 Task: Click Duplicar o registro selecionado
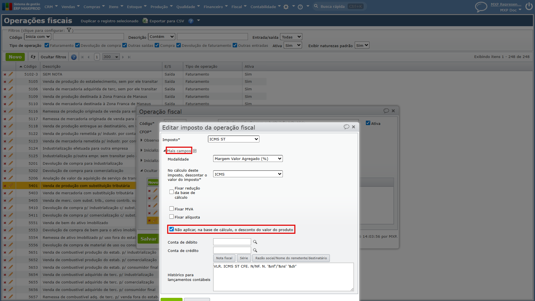[110, 21]
